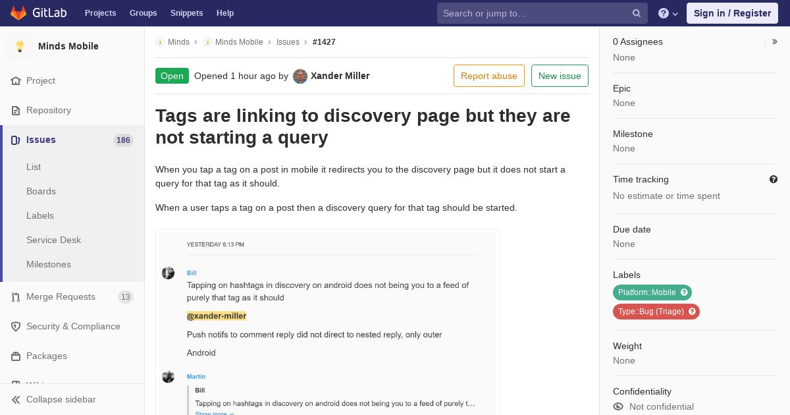Click the Milestone heading
The height and width of the screenshot is (415, 790).
(633, 134)
